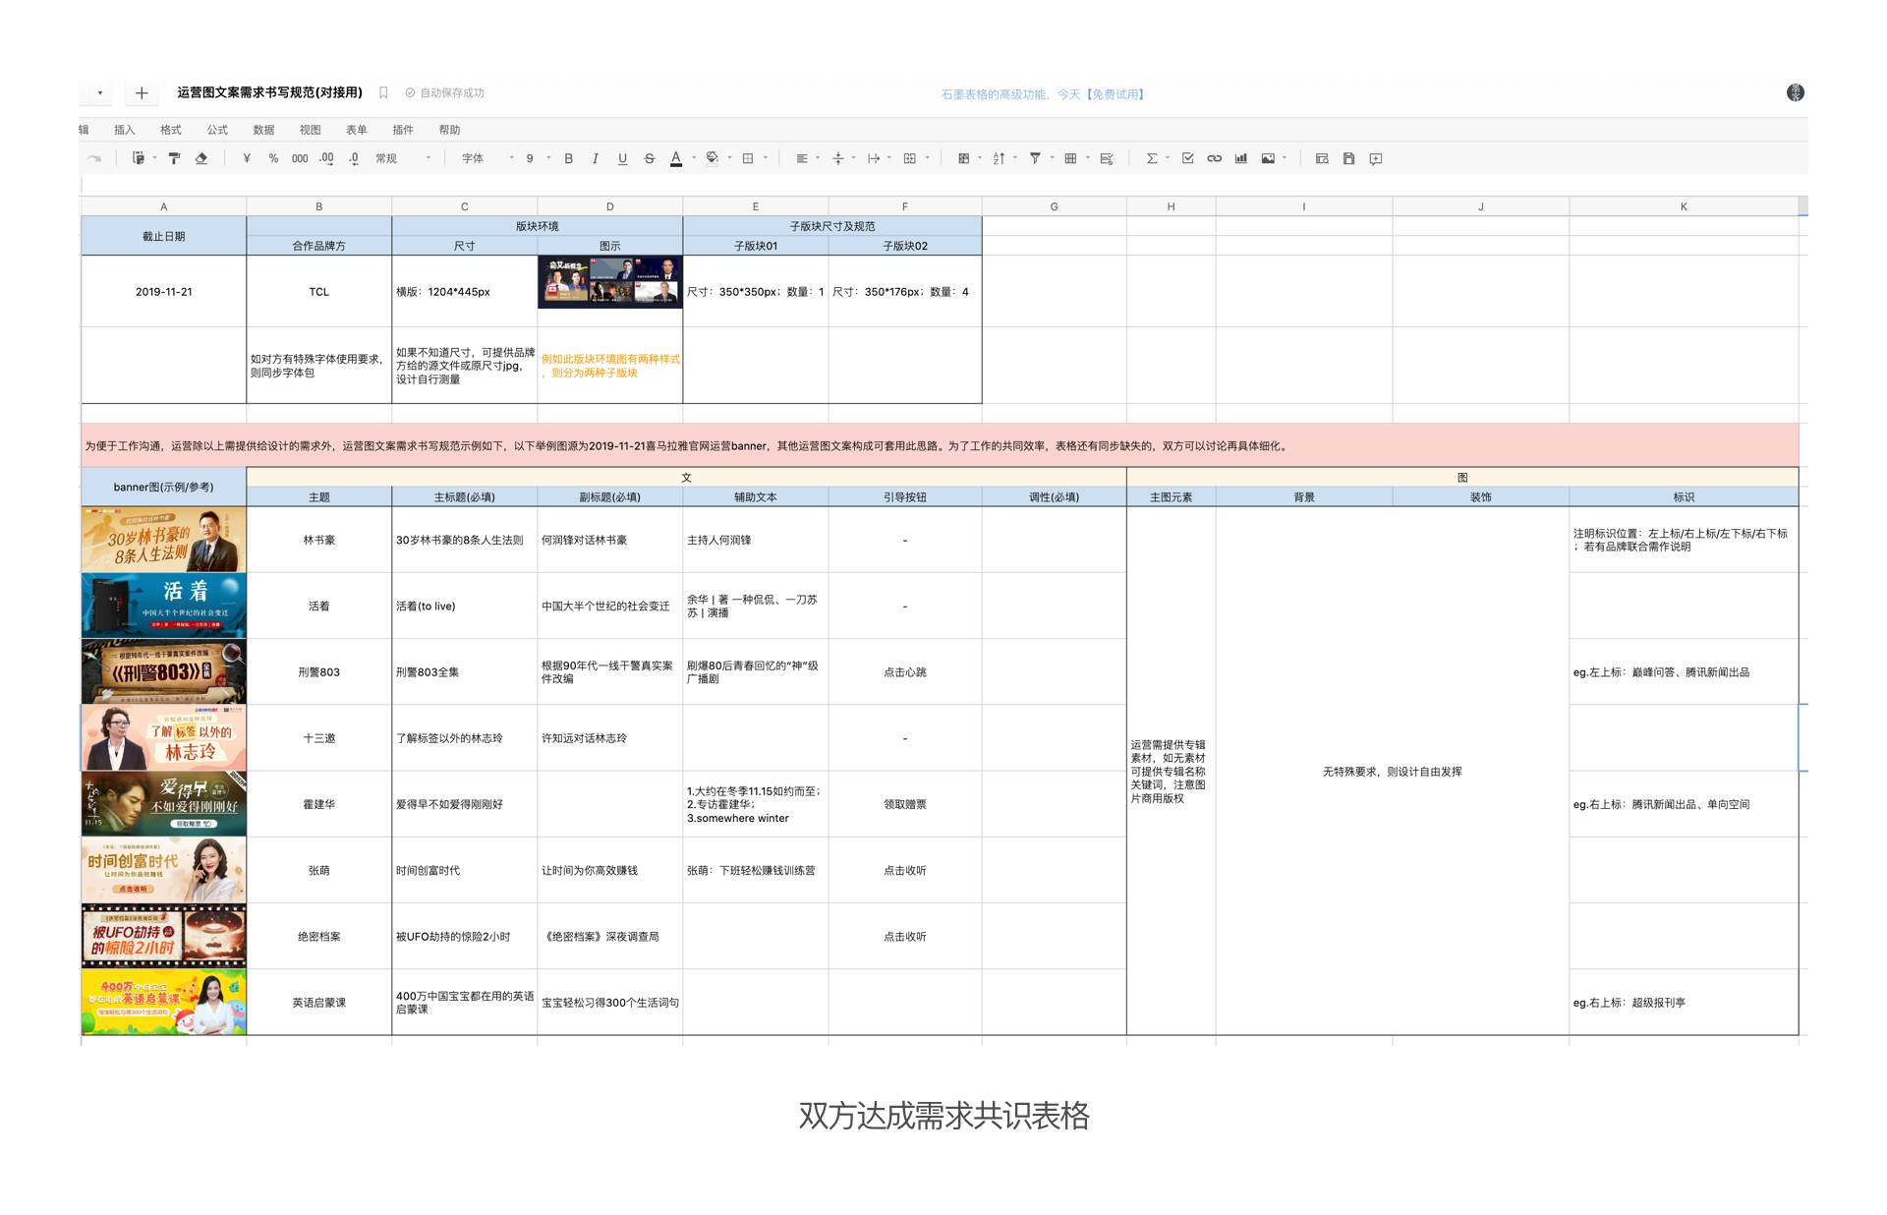Select the 林书豪 banner thumbnail image

[x=163, y=540]
